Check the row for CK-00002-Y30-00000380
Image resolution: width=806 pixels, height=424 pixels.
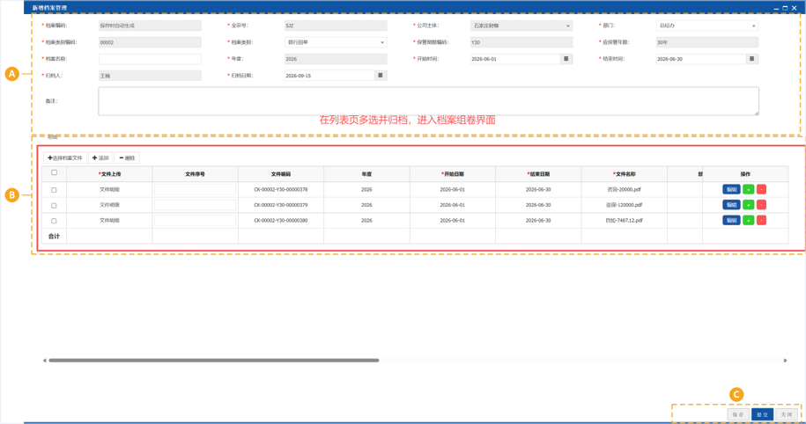click(x=54, y=221)
